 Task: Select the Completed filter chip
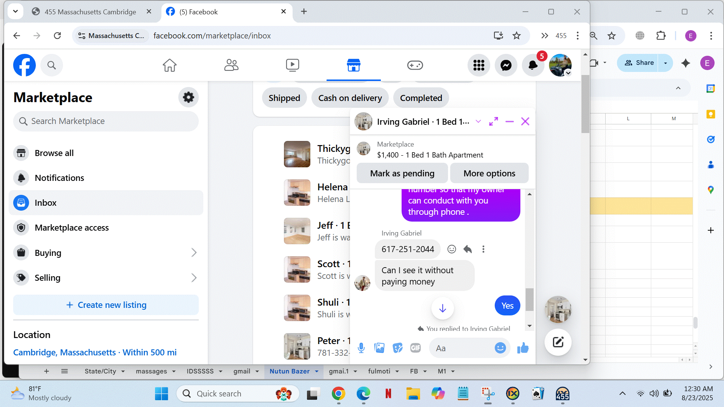[421, 98]
